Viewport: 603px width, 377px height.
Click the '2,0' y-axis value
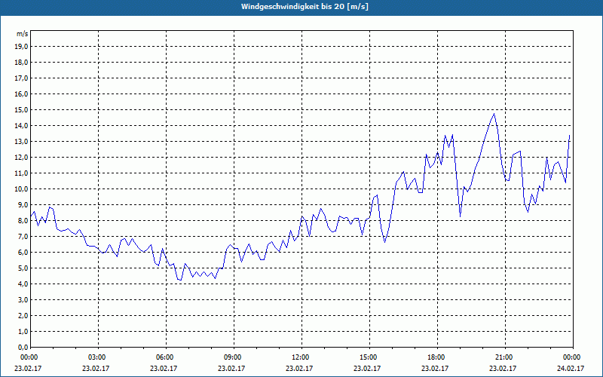point(23,316)
